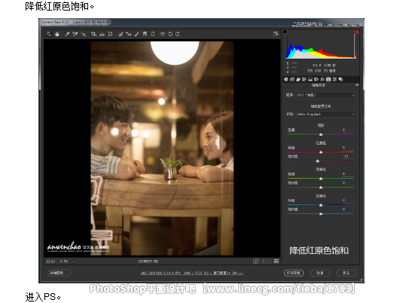Open Camera Raw preferences from toolbar
This screenshot has height=303, width=397.
point(162,34)
